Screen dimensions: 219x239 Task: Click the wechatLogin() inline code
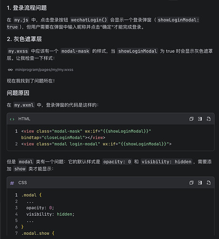[x=89, y=20]
